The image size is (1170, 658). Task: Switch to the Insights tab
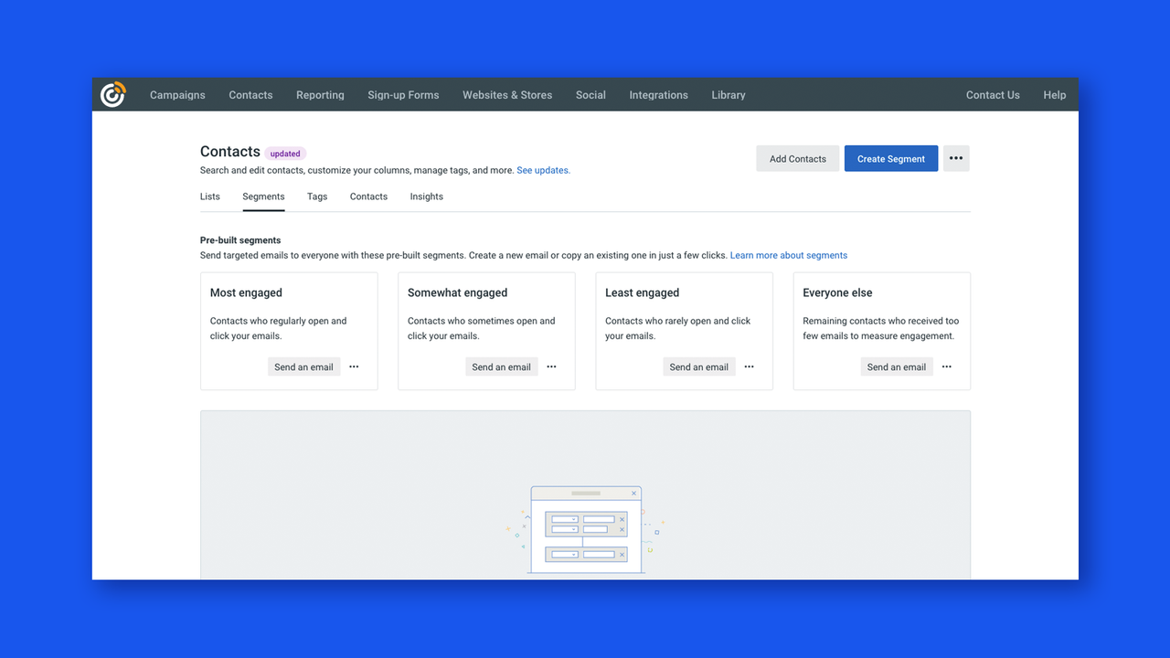click(426, 196)
